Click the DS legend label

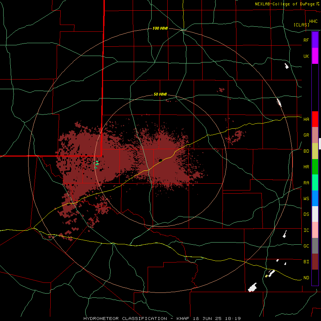306,214
